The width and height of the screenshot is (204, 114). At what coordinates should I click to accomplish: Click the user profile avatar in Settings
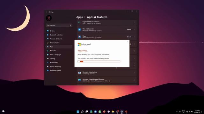click(x=49, y=18)
